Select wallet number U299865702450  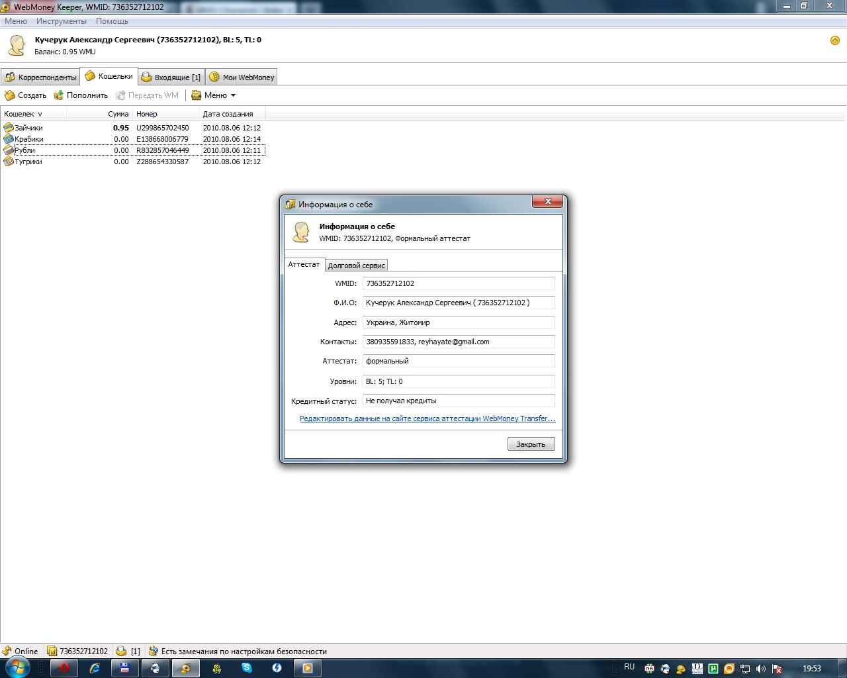click(163, 128)
